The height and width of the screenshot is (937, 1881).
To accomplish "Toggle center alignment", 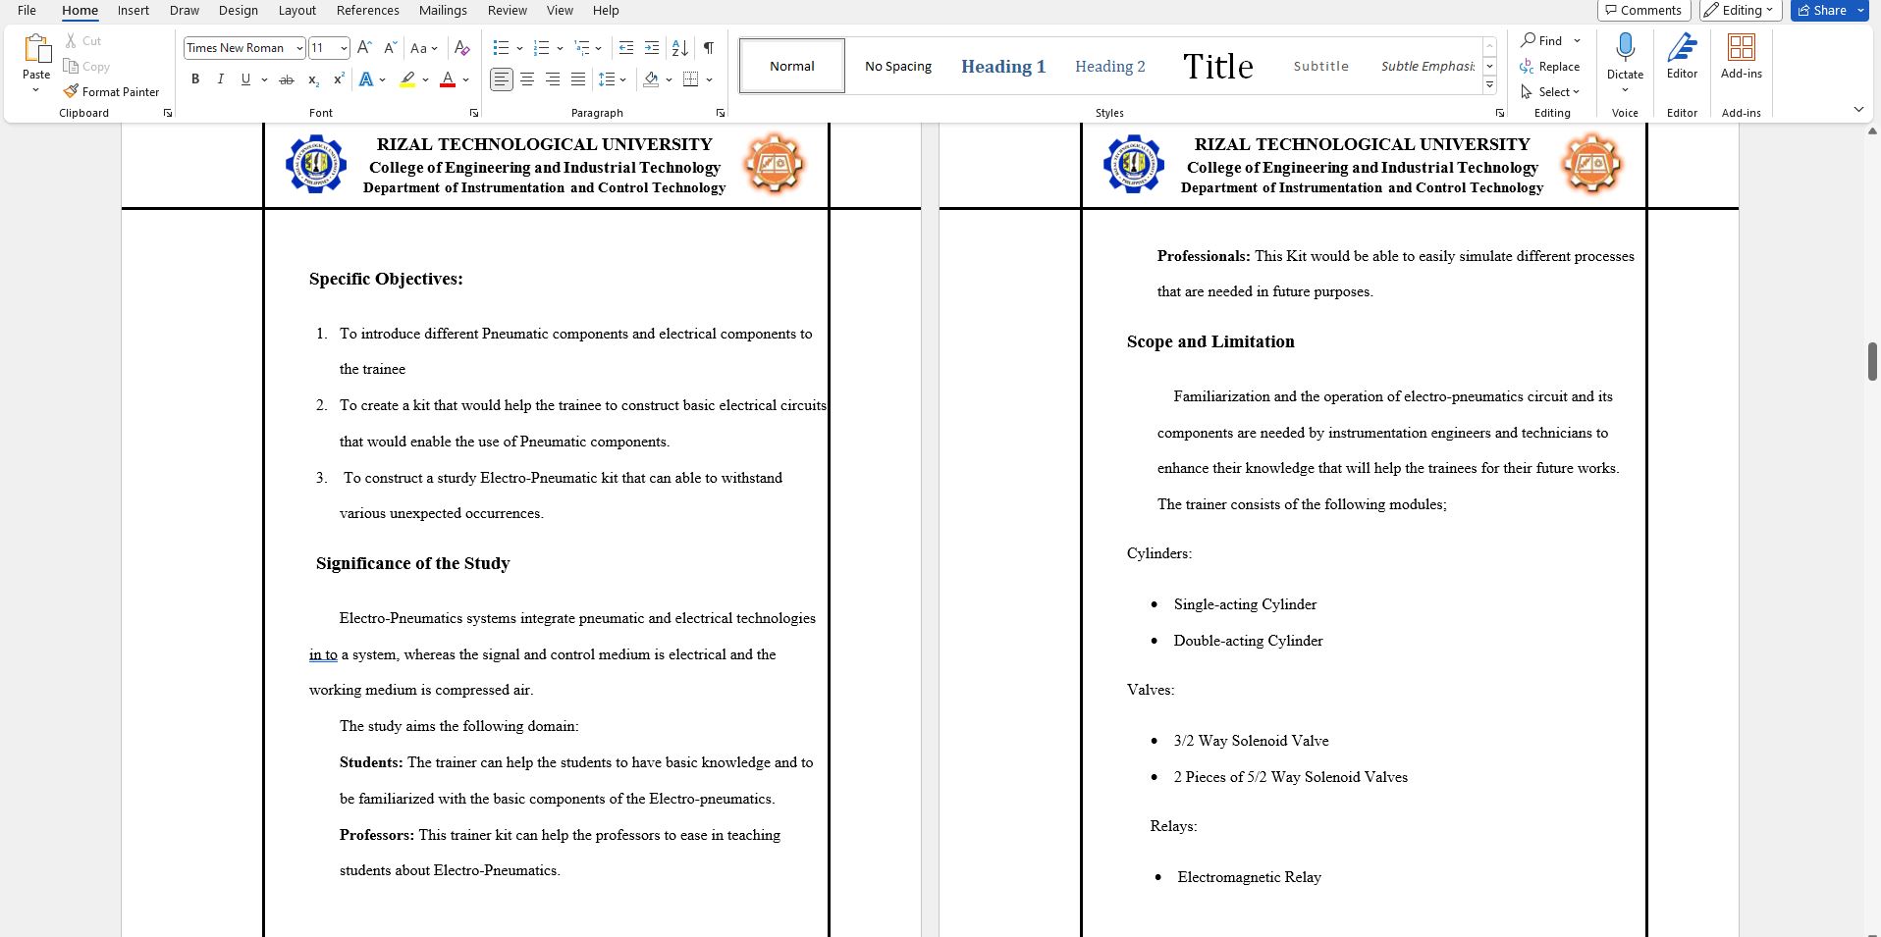I will [527, 79].
